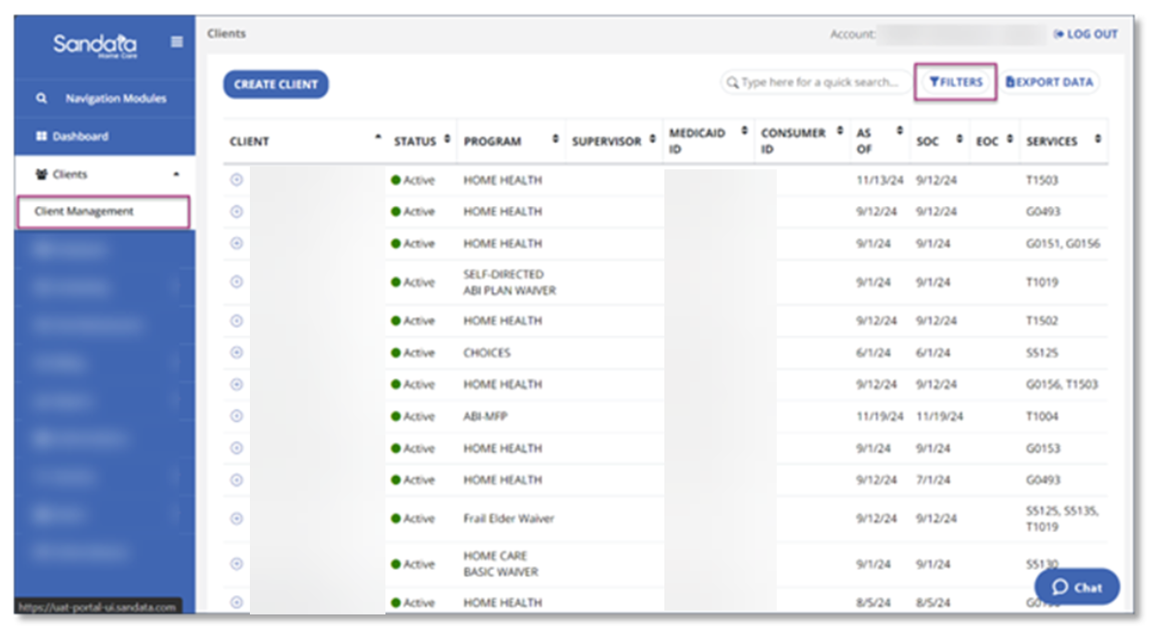Expand the ABI-MFP program client row

pos(237,416)
